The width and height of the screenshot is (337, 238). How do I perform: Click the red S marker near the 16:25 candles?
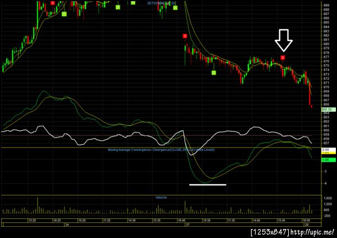coord(53,3)
